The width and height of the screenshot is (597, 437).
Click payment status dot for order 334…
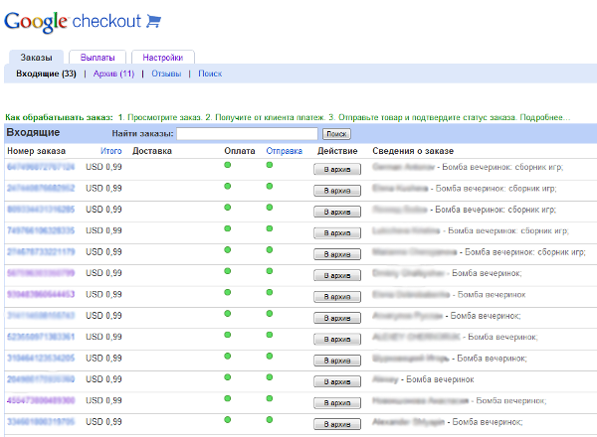tap(228, 420)
